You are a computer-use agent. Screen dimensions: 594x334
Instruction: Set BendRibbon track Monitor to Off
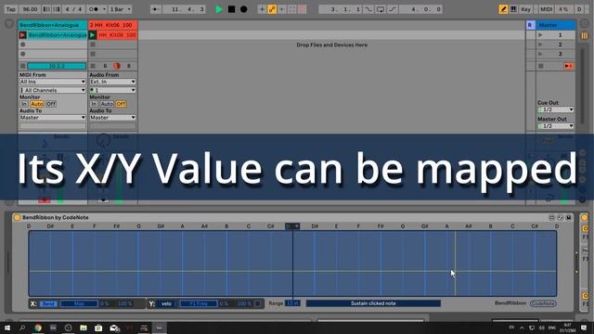pyautogui.click(x=51, y=104)
